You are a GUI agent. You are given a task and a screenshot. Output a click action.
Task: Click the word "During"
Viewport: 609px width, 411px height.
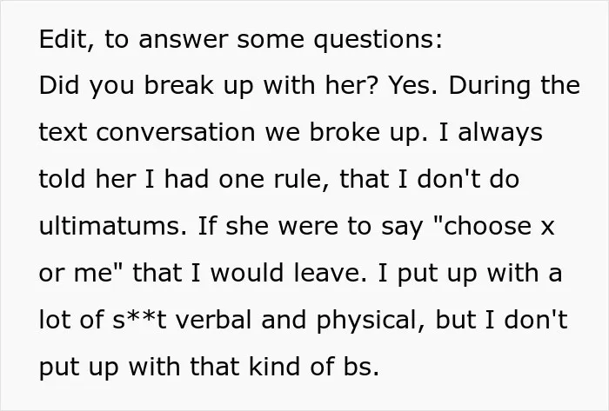tap(489, 87)
